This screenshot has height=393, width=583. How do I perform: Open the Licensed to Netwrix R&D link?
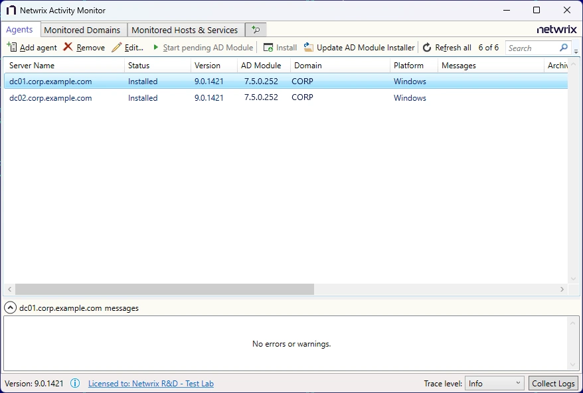pyautogui.click(x=151, y=383)
